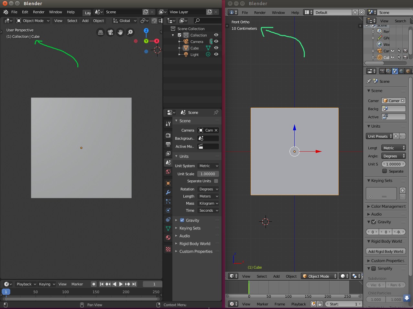
Task: Expand the Rigid Body World panel
Action: coord(195,244)
